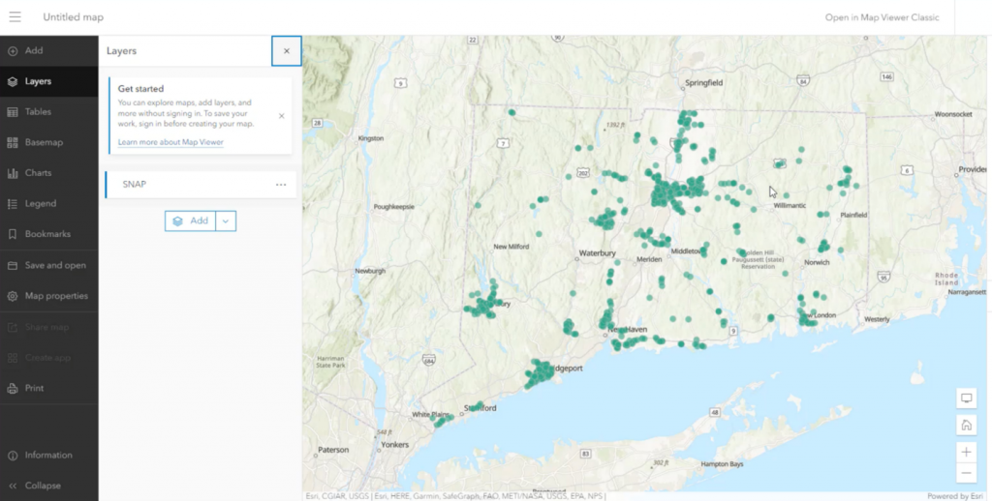992x501 pixels.
Task: Open the Map properties menu item
Action: (x=48, y=296)
